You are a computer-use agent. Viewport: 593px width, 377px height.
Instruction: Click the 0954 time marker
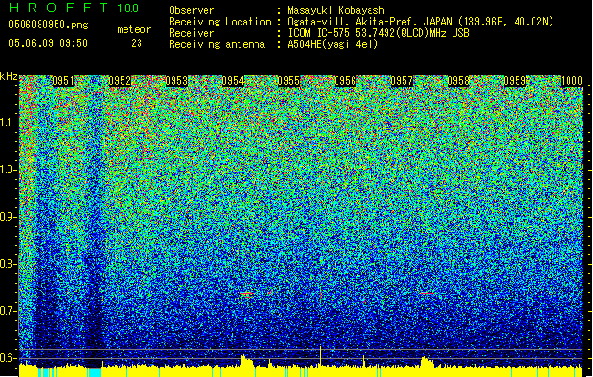[233, 81]
